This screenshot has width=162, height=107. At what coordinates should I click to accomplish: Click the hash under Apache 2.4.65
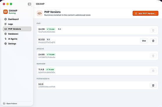(47, 57)
